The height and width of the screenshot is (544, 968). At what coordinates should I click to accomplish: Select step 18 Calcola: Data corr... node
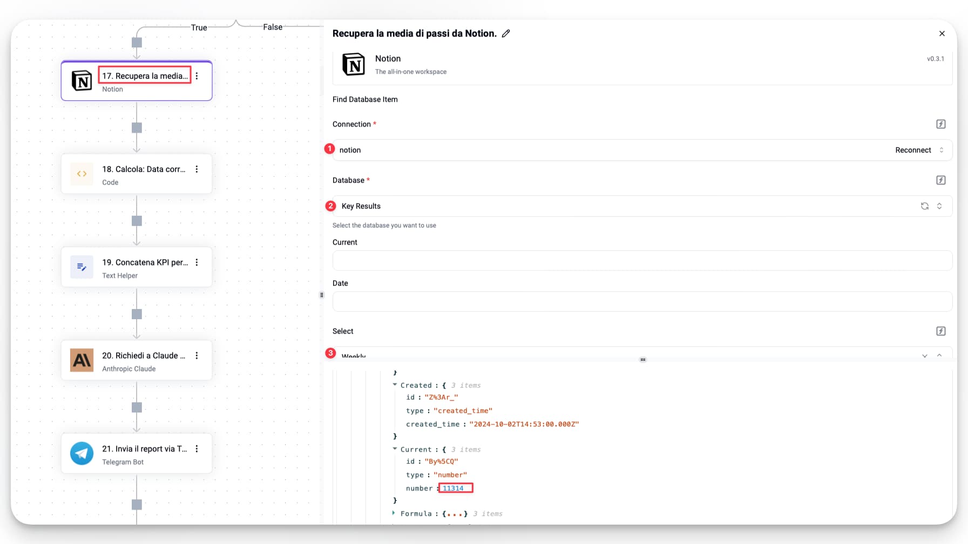(137, 174)
